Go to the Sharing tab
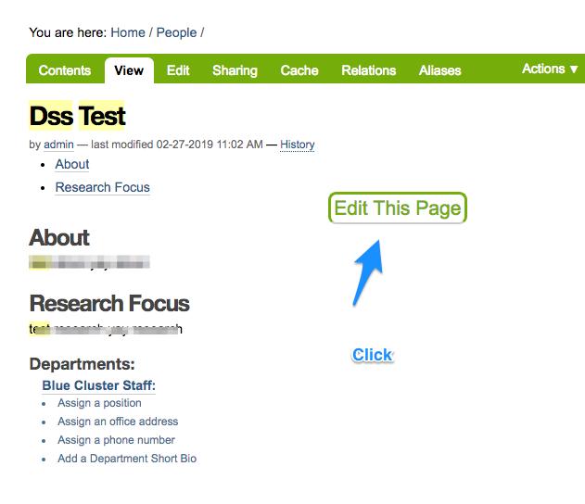Screen dimensions: 585x504 [235, 70]
